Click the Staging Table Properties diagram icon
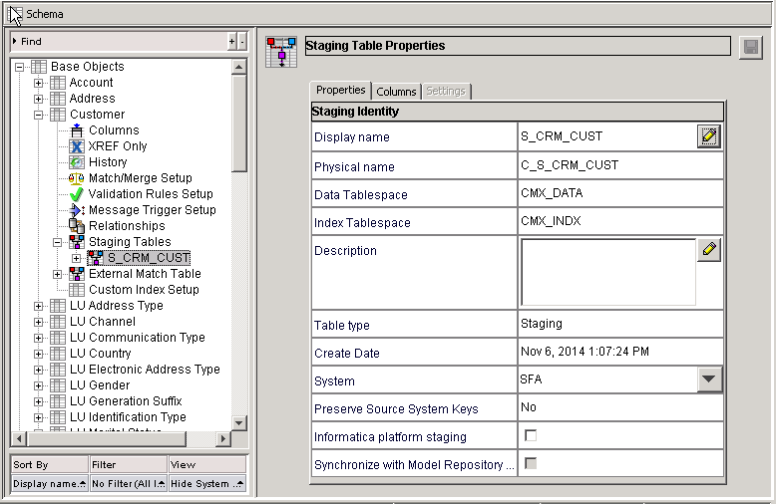The image size is (776, 504). tap(281, 52)
